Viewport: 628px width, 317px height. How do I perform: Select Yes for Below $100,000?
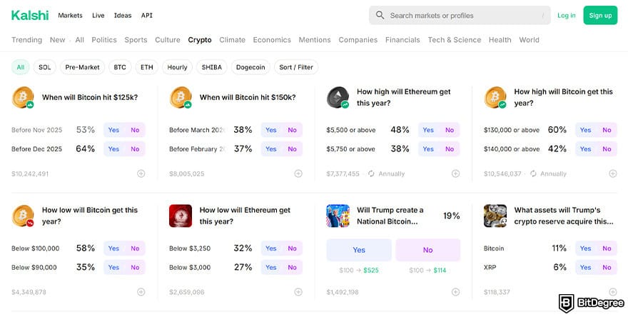coord(113,248)
